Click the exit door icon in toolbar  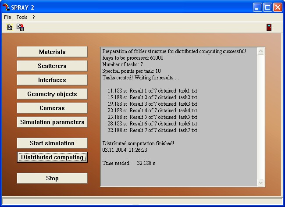click(269, 27)
